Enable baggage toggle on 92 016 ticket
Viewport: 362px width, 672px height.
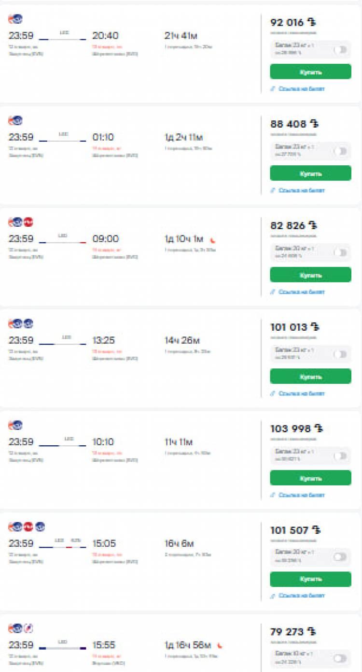click(340, 50)
